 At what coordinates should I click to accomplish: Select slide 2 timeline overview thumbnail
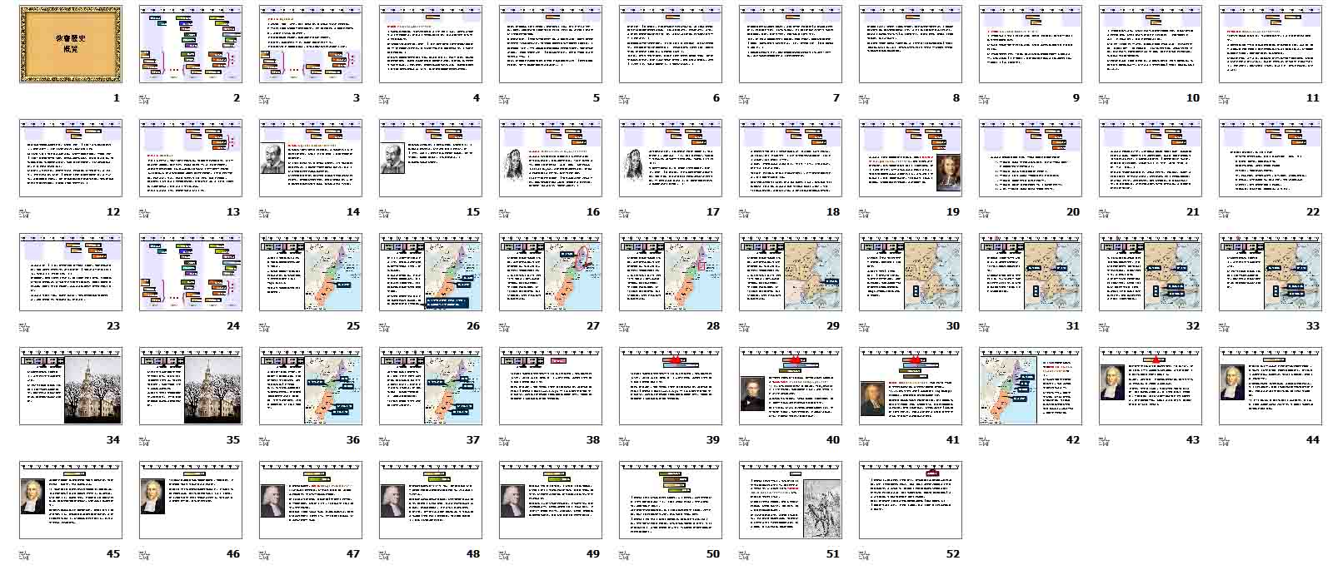pos(191,44)
